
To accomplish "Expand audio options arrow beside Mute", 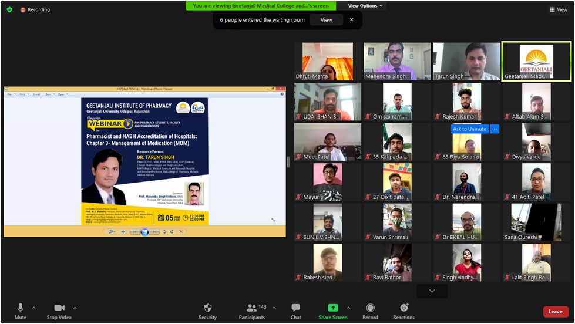I will [x=33, y=308].
